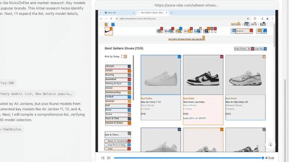Image resolution: width=289 pixels, height=162 pixels.
Task: Open the Women navigation menu
Action: tap(169, 31)
